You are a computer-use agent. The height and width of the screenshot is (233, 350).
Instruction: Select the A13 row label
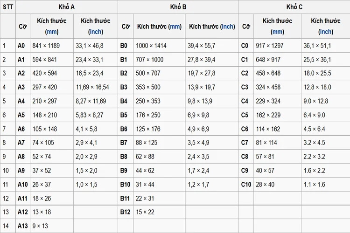(x=22, y=226)
